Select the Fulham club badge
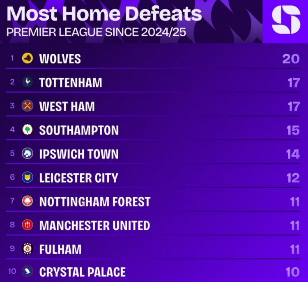 point(28,249)
